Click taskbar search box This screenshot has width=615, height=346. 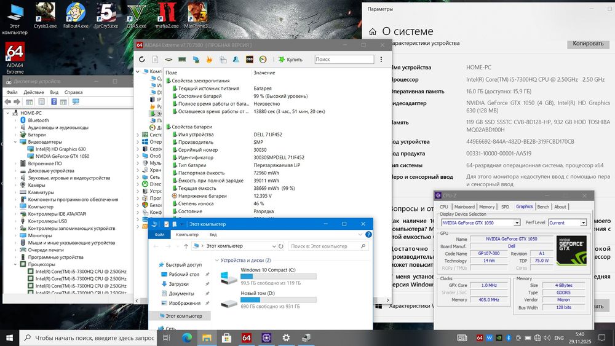click(88, 337)
